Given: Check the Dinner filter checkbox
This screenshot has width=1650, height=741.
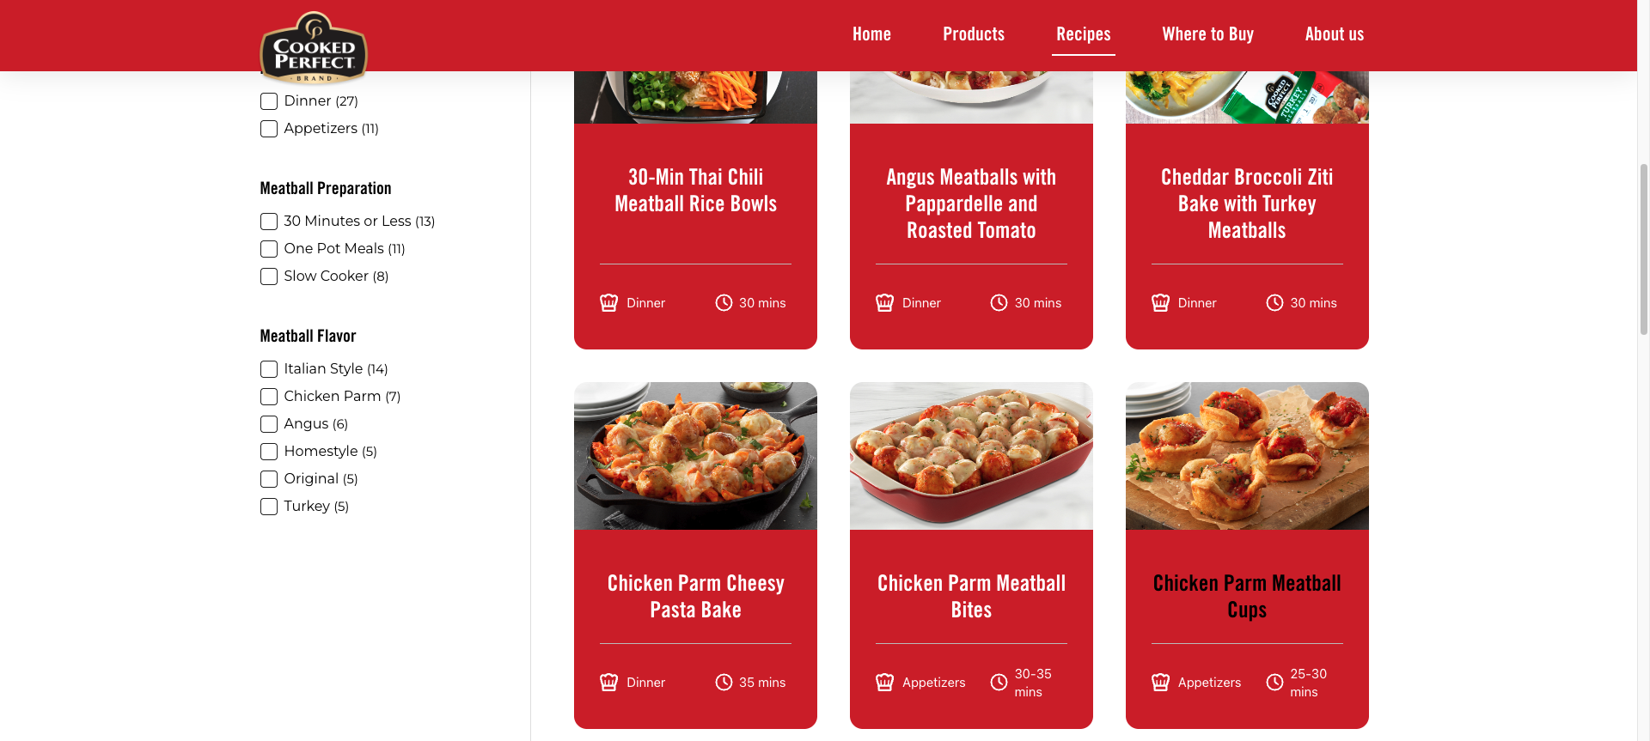Looking at the screenshot, I should coord(269,101).
